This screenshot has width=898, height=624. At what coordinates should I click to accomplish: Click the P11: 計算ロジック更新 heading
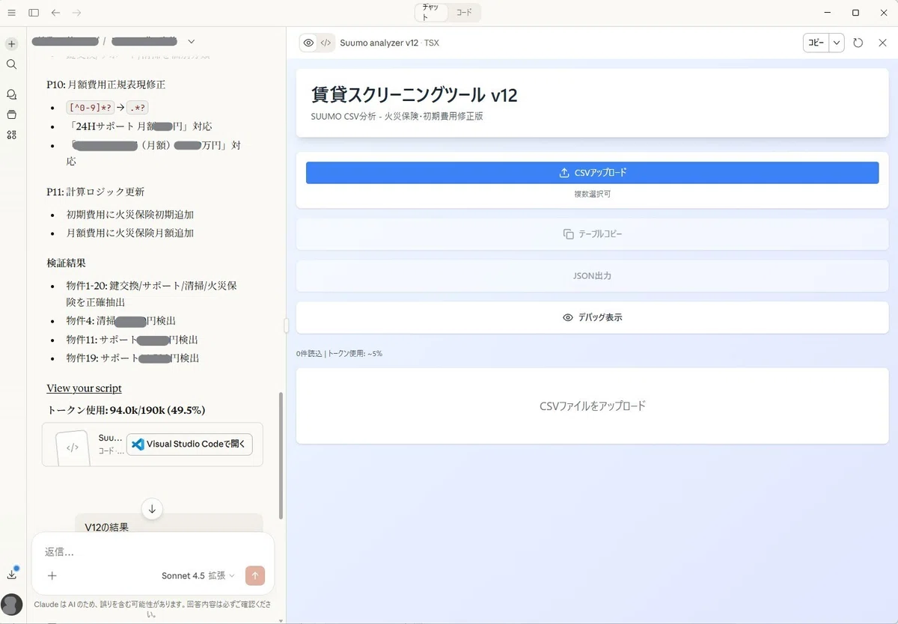(x=95, y=192)
